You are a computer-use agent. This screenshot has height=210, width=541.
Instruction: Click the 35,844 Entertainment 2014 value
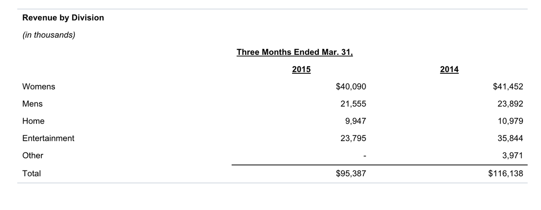510,139
